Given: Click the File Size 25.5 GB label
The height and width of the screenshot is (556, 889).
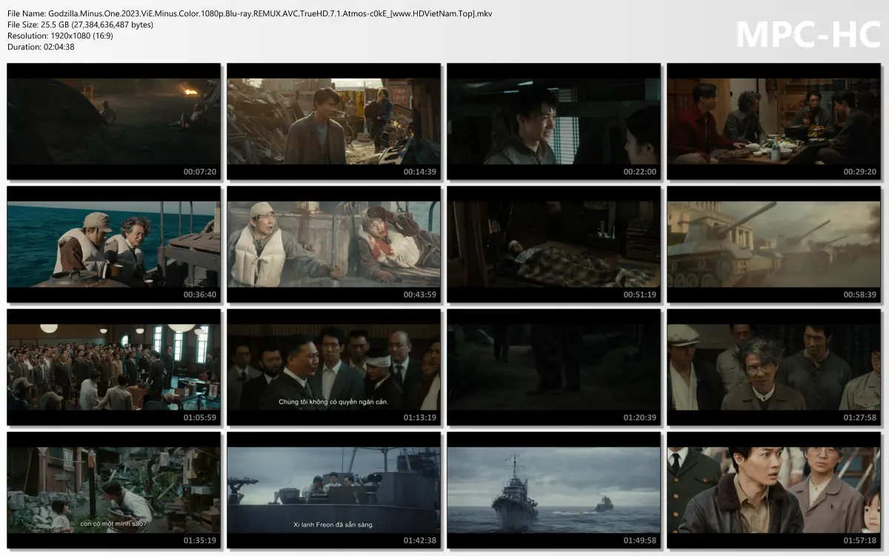Looking at the screenshot, I should point(78,24).
